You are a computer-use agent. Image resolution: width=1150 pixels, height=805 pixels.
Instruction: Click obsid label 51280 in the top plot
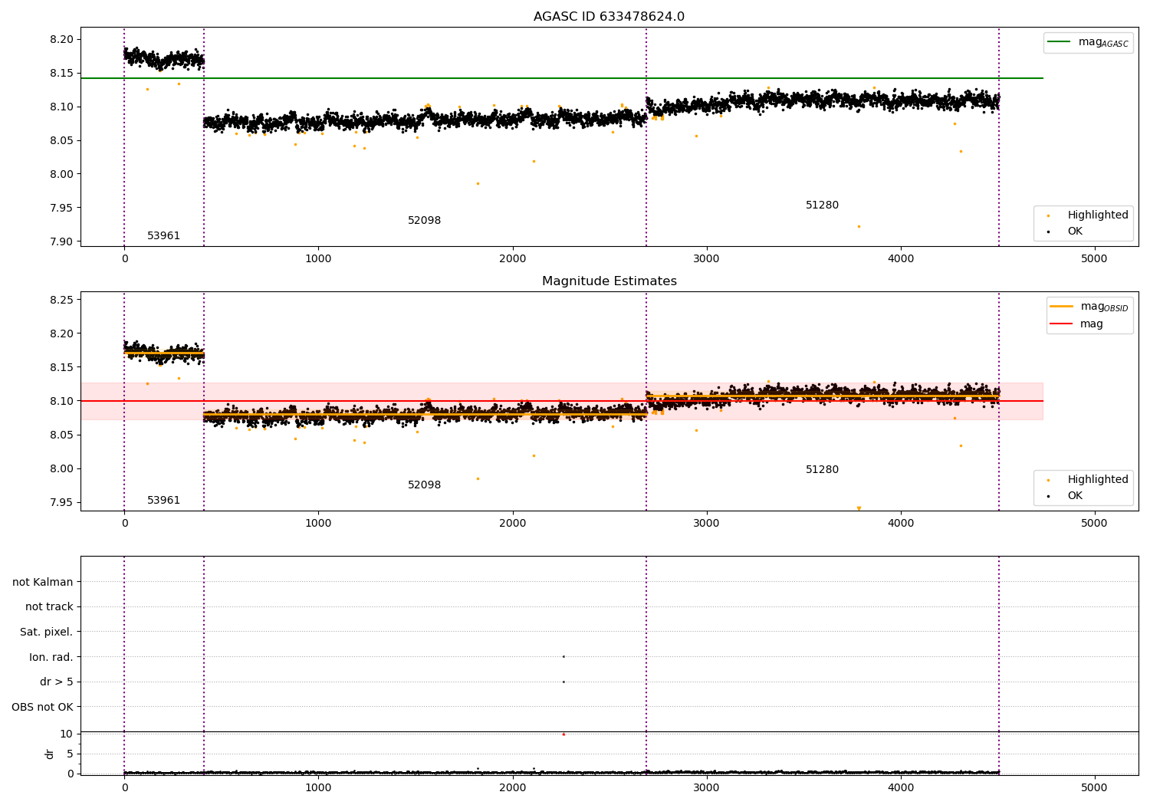click(x=822, y=205)
